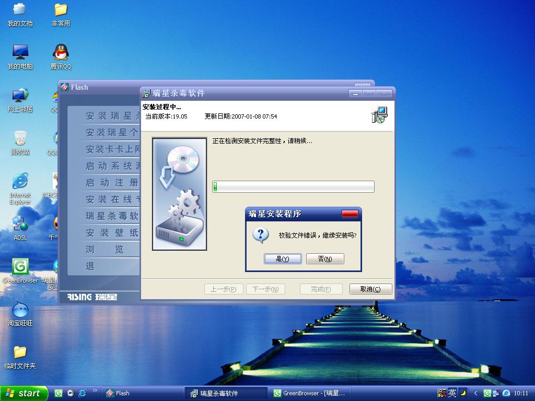Click 安装瑞星 first menu item in Flash window
This screenshot has width=535, height=401.
tap(113, 116)
